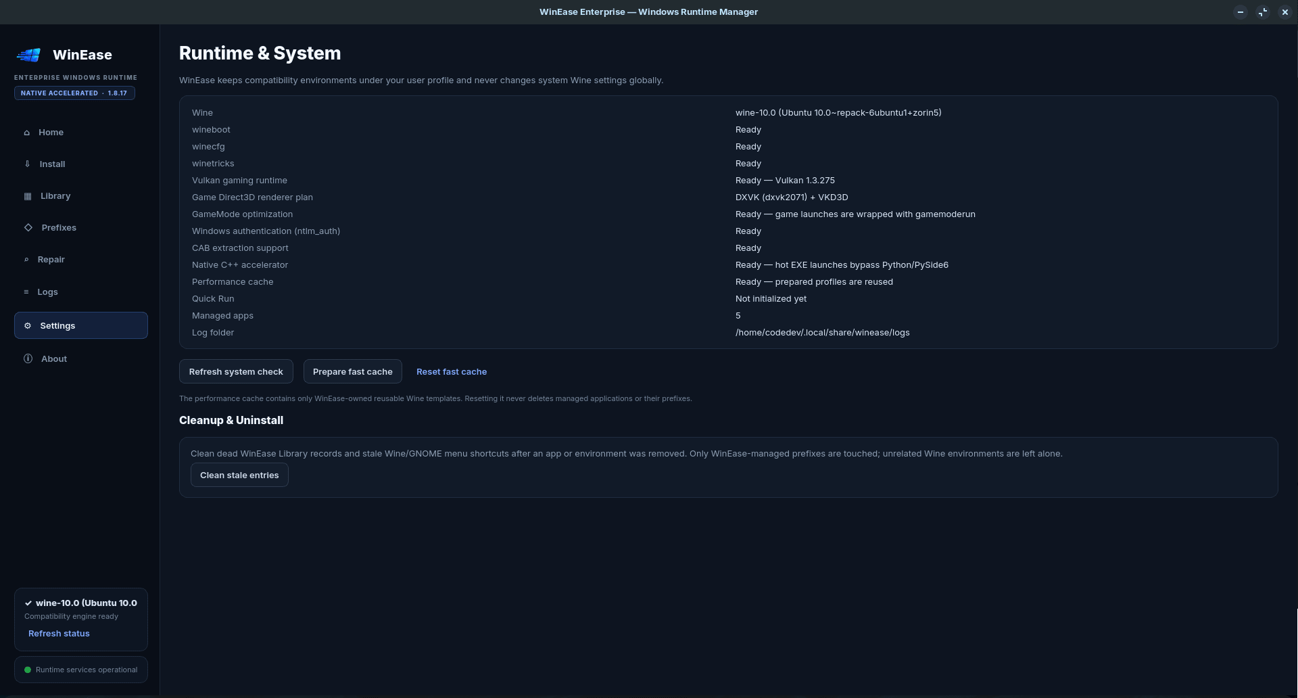Viewport: 1298px width, 698px height.
Task: Click the Prefixes diamond icon
Action: tap(28, 227)
